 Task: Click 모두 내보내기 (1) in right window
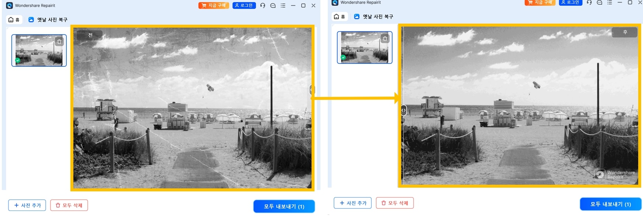point(611,204)
